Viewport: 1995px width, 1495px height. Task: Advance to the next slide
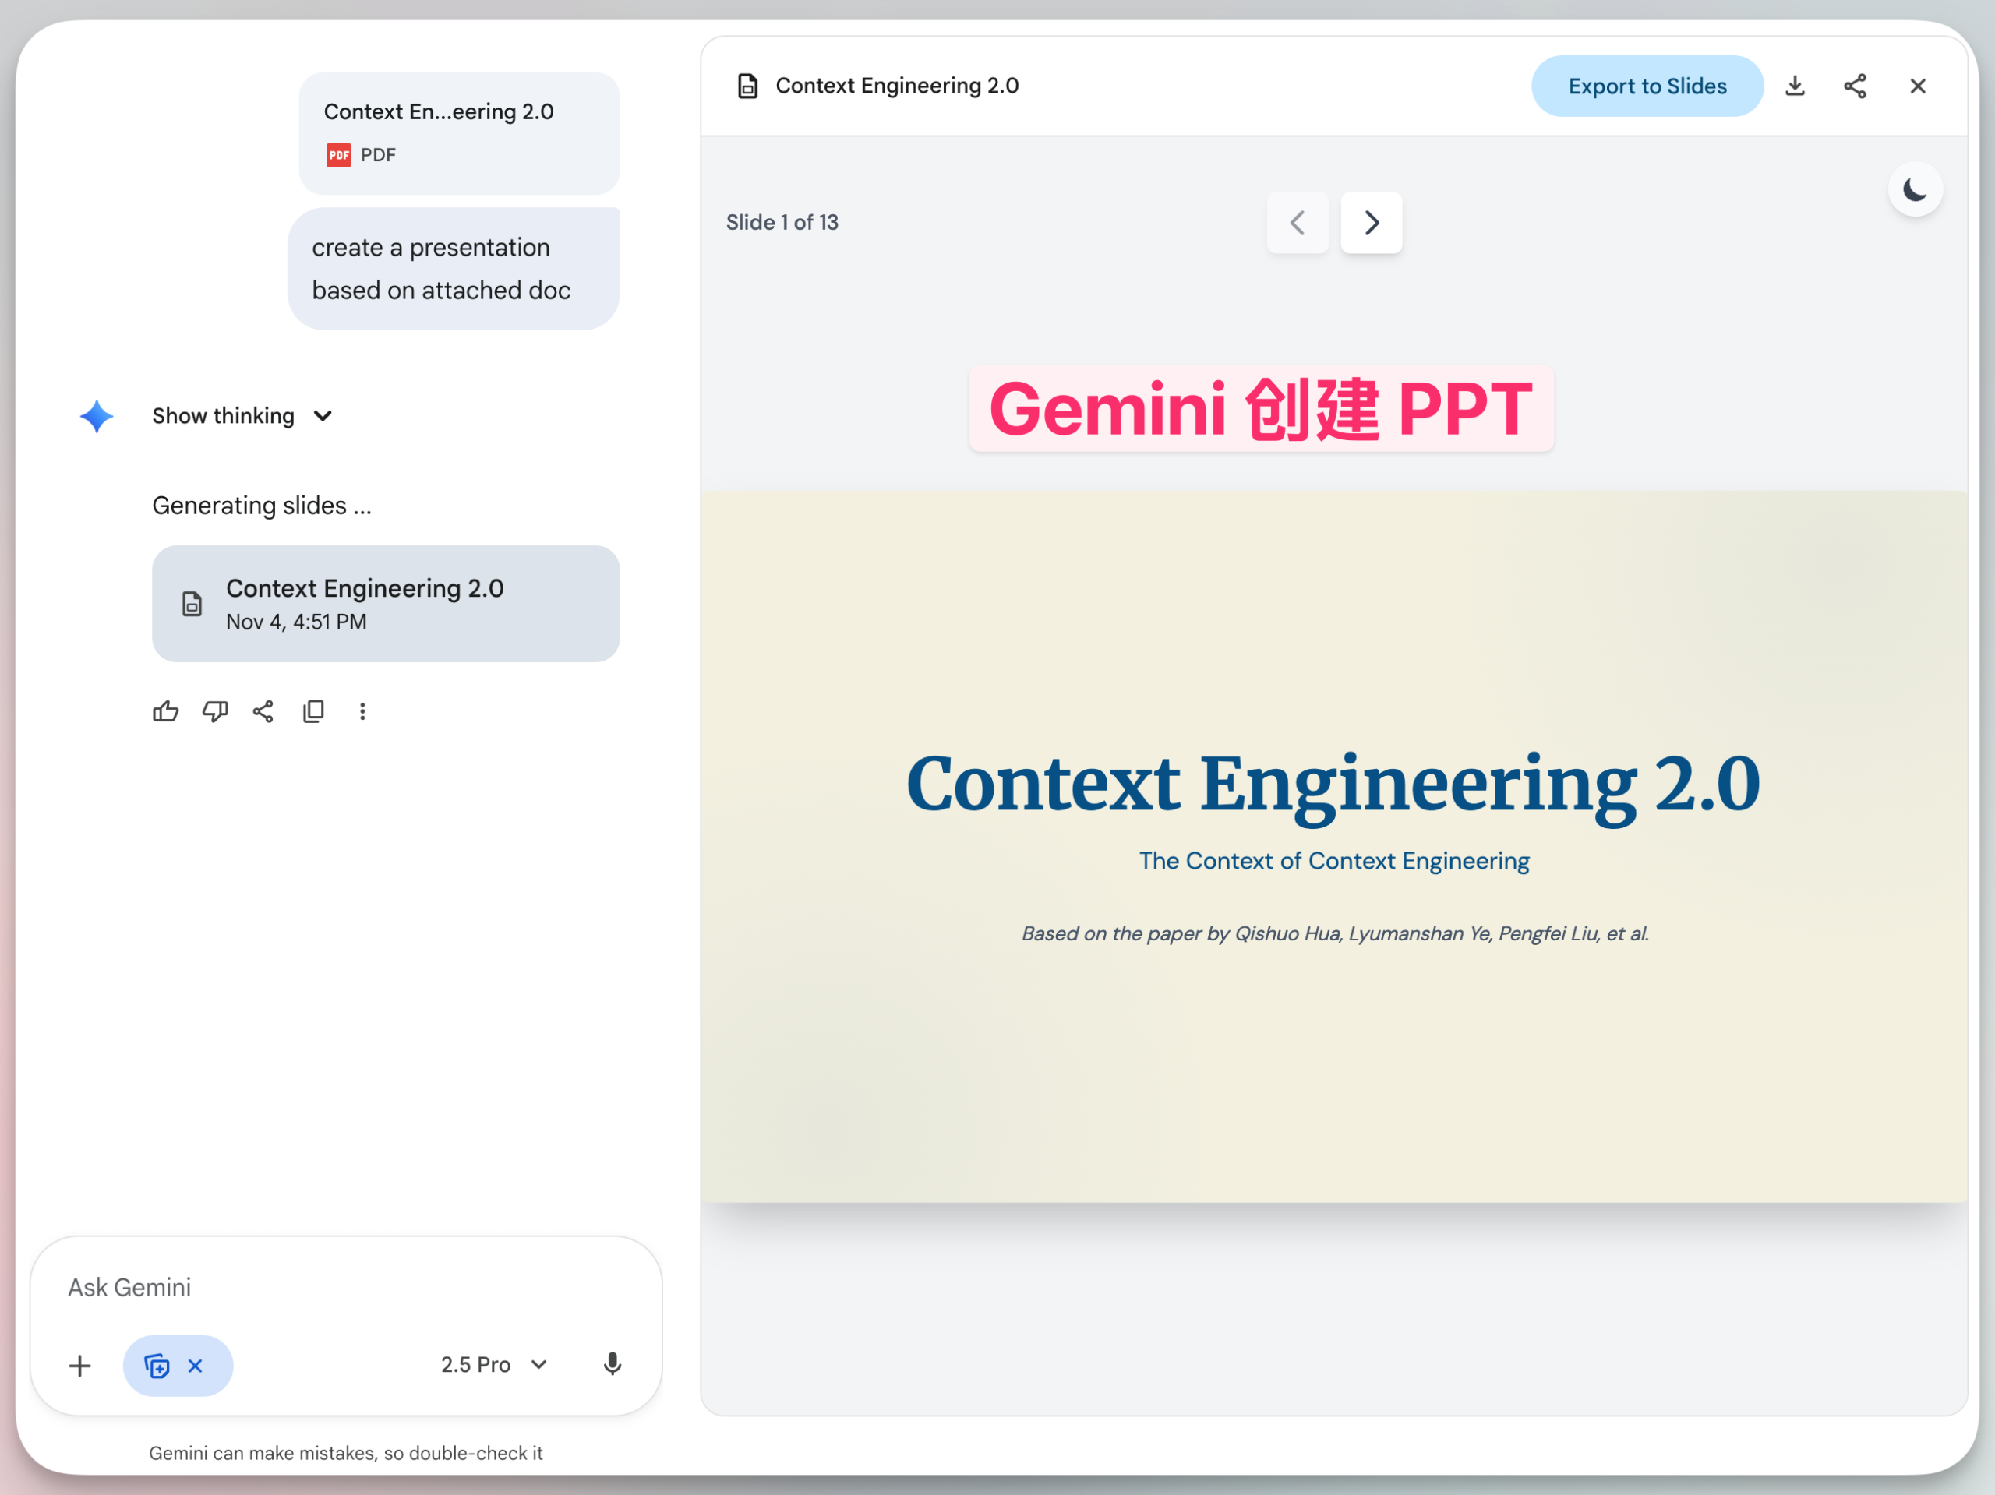pos(1370,223)
